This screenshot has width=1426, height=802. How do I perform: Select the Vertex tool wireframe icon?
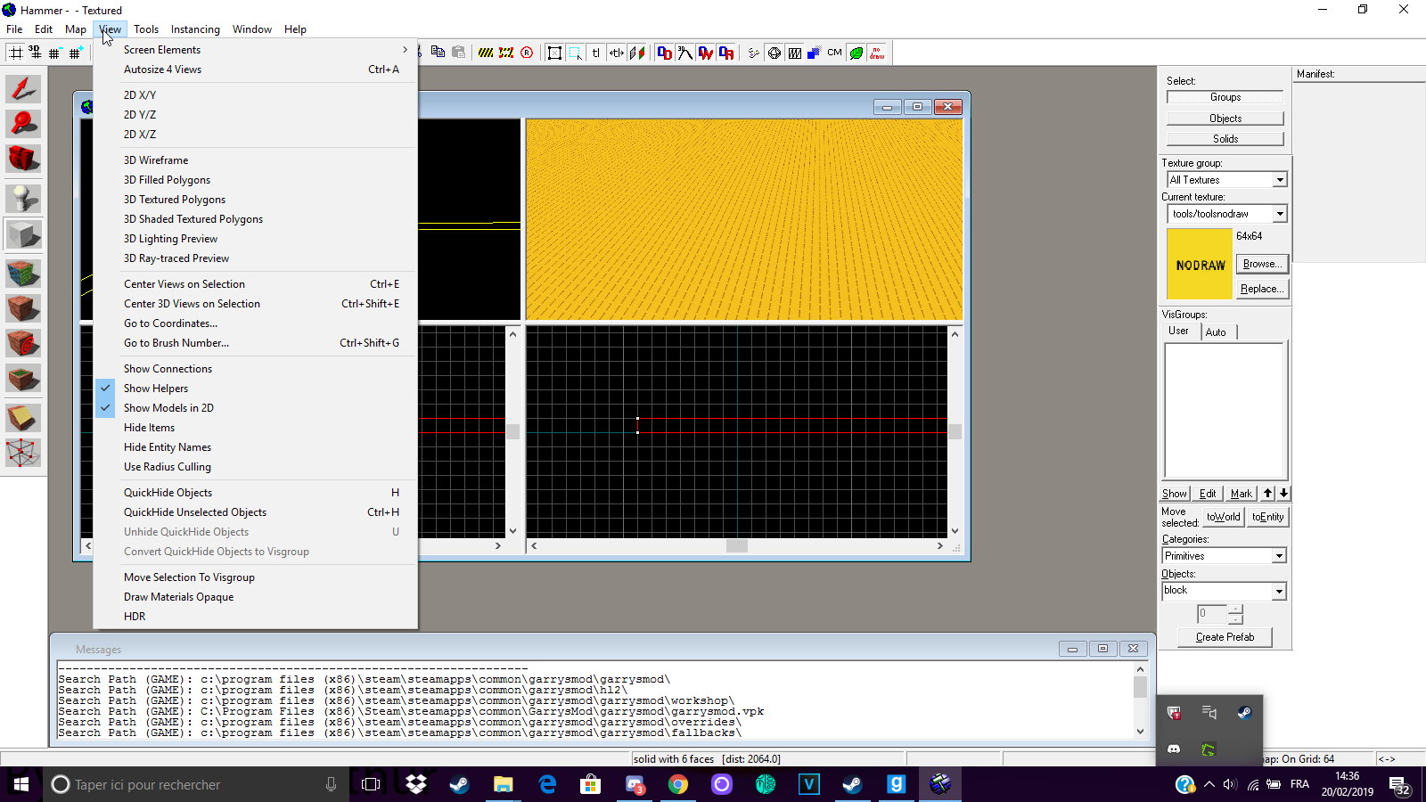click(x=23, y=453)
